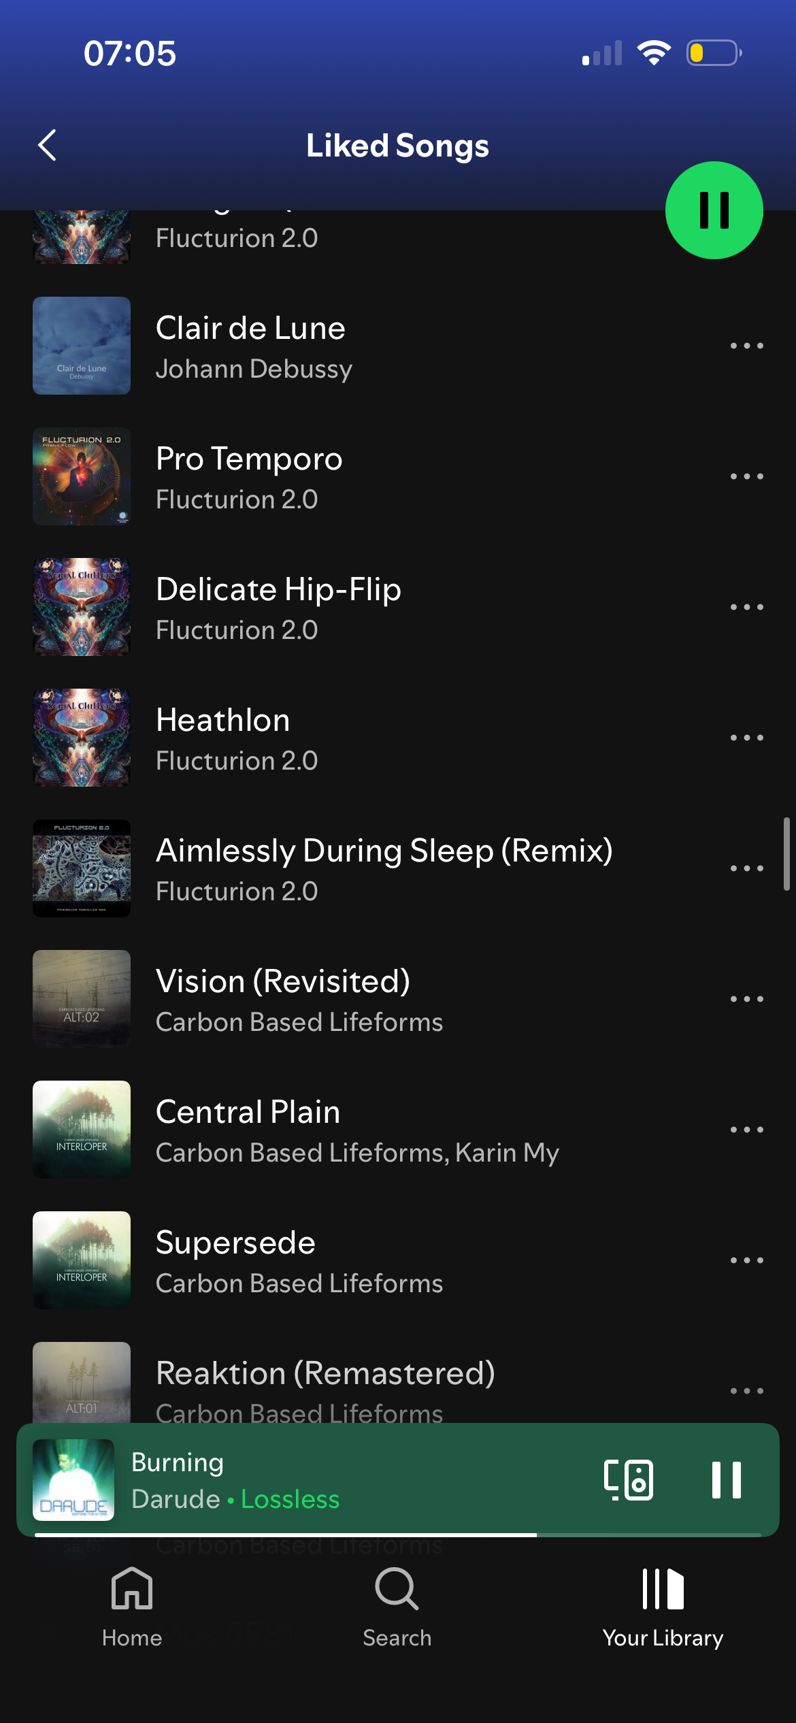Image resolution: width=796 pixels, height=1723 pixels.
Task: Play Reaktion (Remastered) track
Action: coord(367,1383)
